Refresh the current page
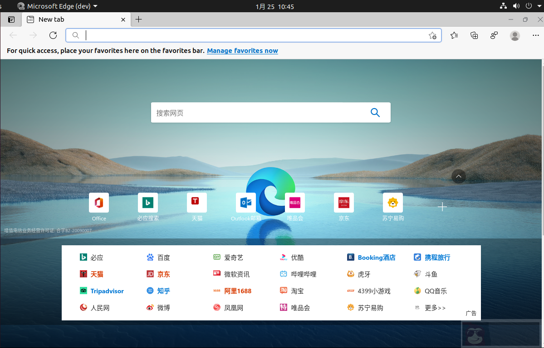This screenshot has width=544, height=348. pos(53,35)
